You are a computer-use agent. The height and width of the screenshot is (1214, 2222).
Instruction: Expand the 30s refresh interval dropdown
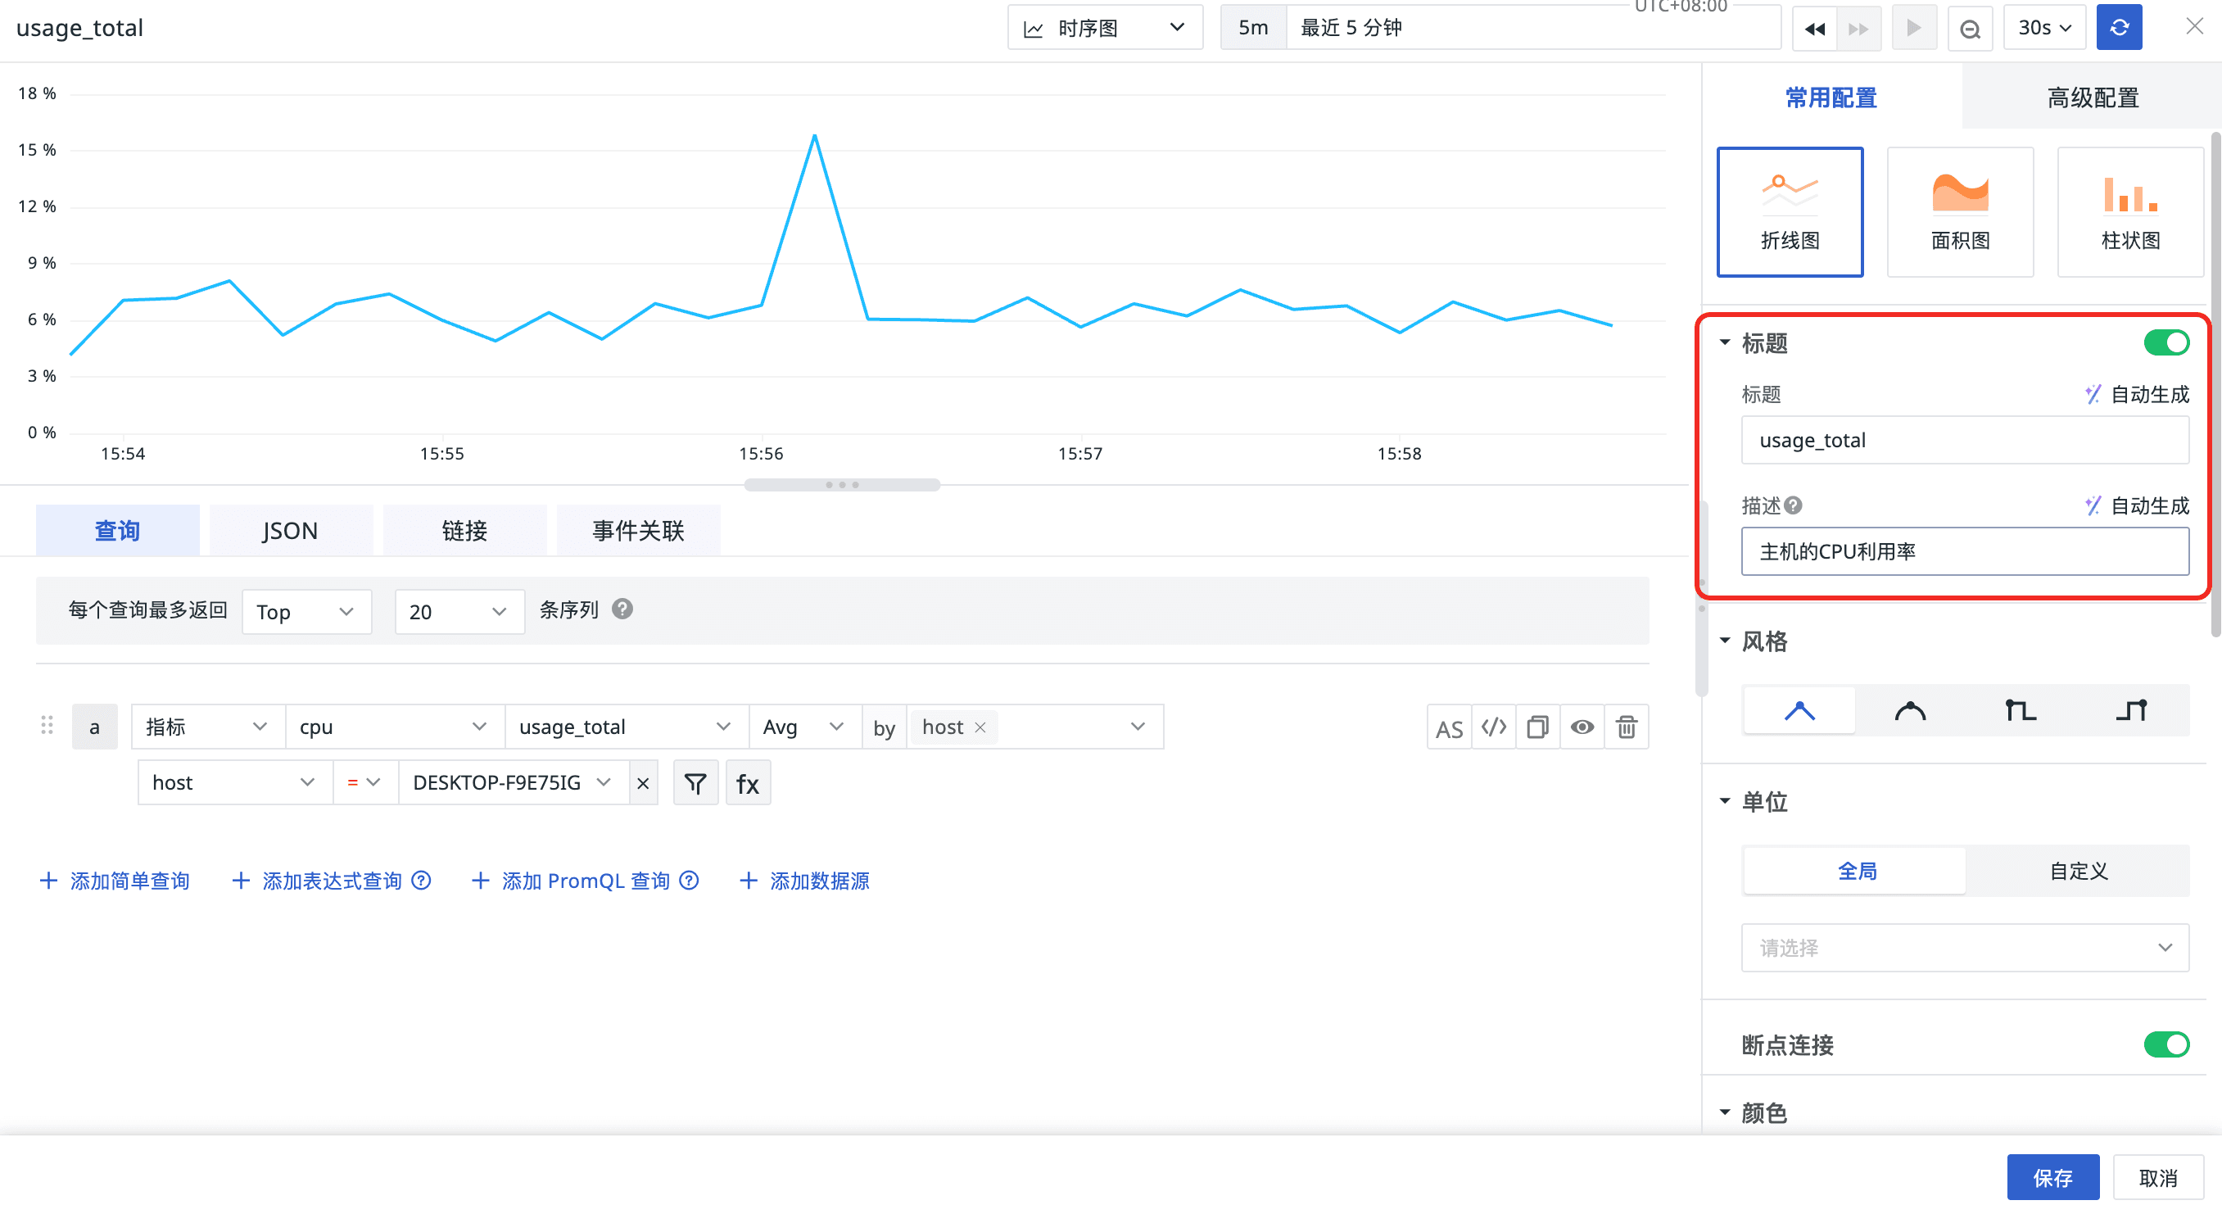[2043, 28]
